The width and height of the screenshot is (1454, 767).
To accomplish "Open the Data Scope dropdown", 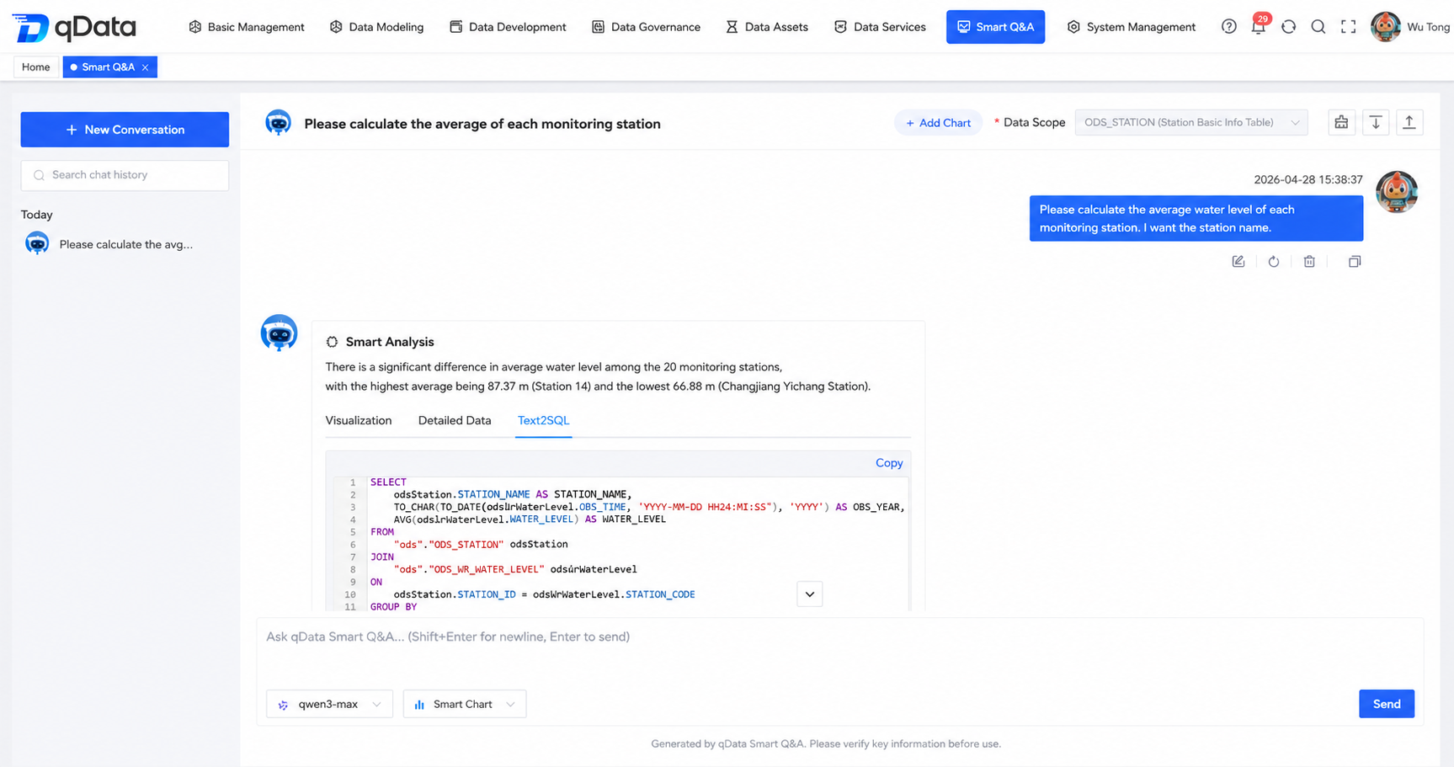I will click(1191, 123).
